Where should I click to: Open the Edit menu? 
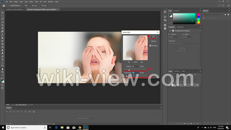(11, 2)
